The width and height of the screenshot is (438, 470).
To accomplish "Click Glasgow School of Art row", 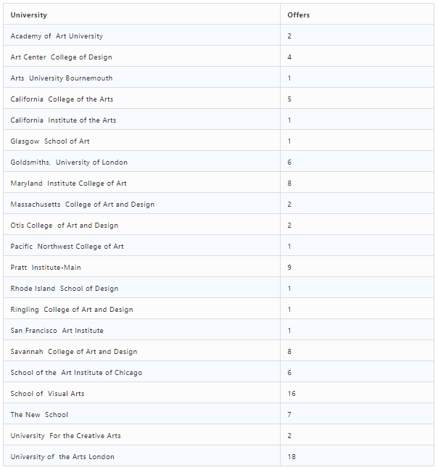I will [219, 140].
